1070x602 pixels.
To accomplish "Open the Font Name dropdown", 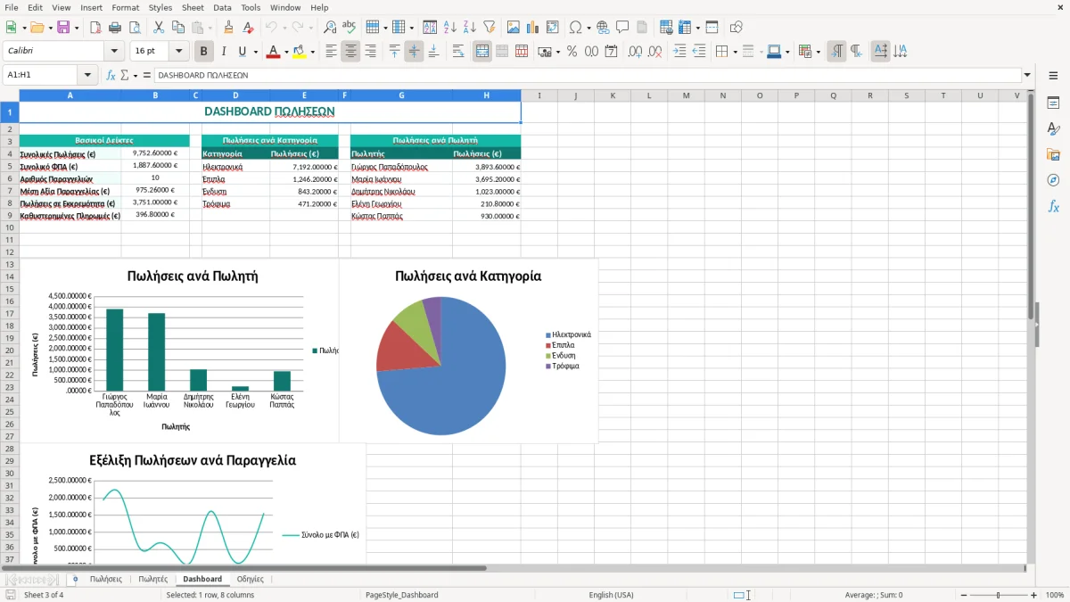I will coord(113,52).
